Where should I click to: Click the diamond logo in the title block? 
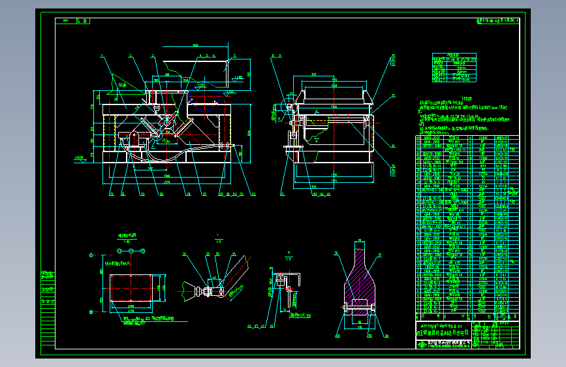pos(422,345)
